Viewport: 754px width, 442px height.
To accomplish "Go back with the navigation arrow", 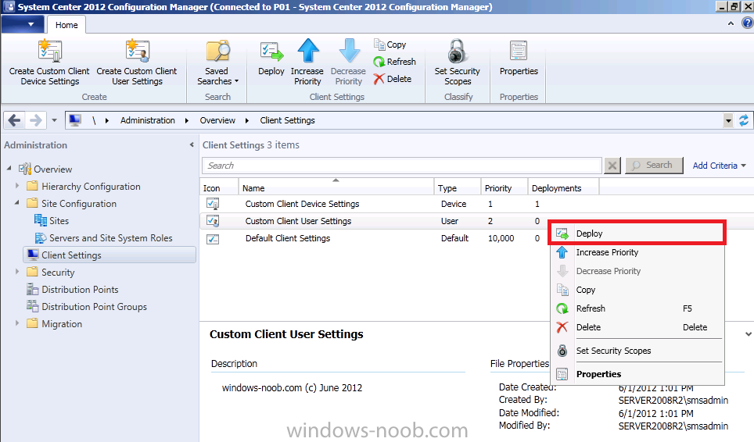I will pyautogui.click(x=14, y=120).
